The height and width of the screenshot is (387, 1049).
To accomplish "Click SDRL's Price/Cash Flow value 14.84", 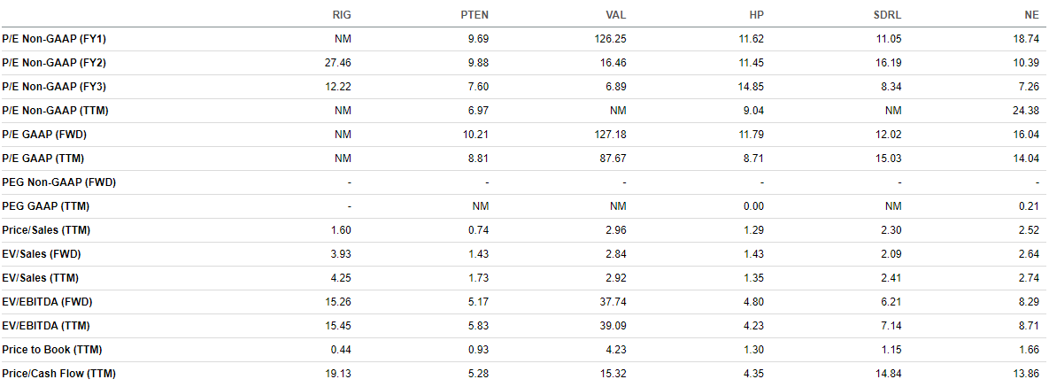I will click(x=886, y=374).
